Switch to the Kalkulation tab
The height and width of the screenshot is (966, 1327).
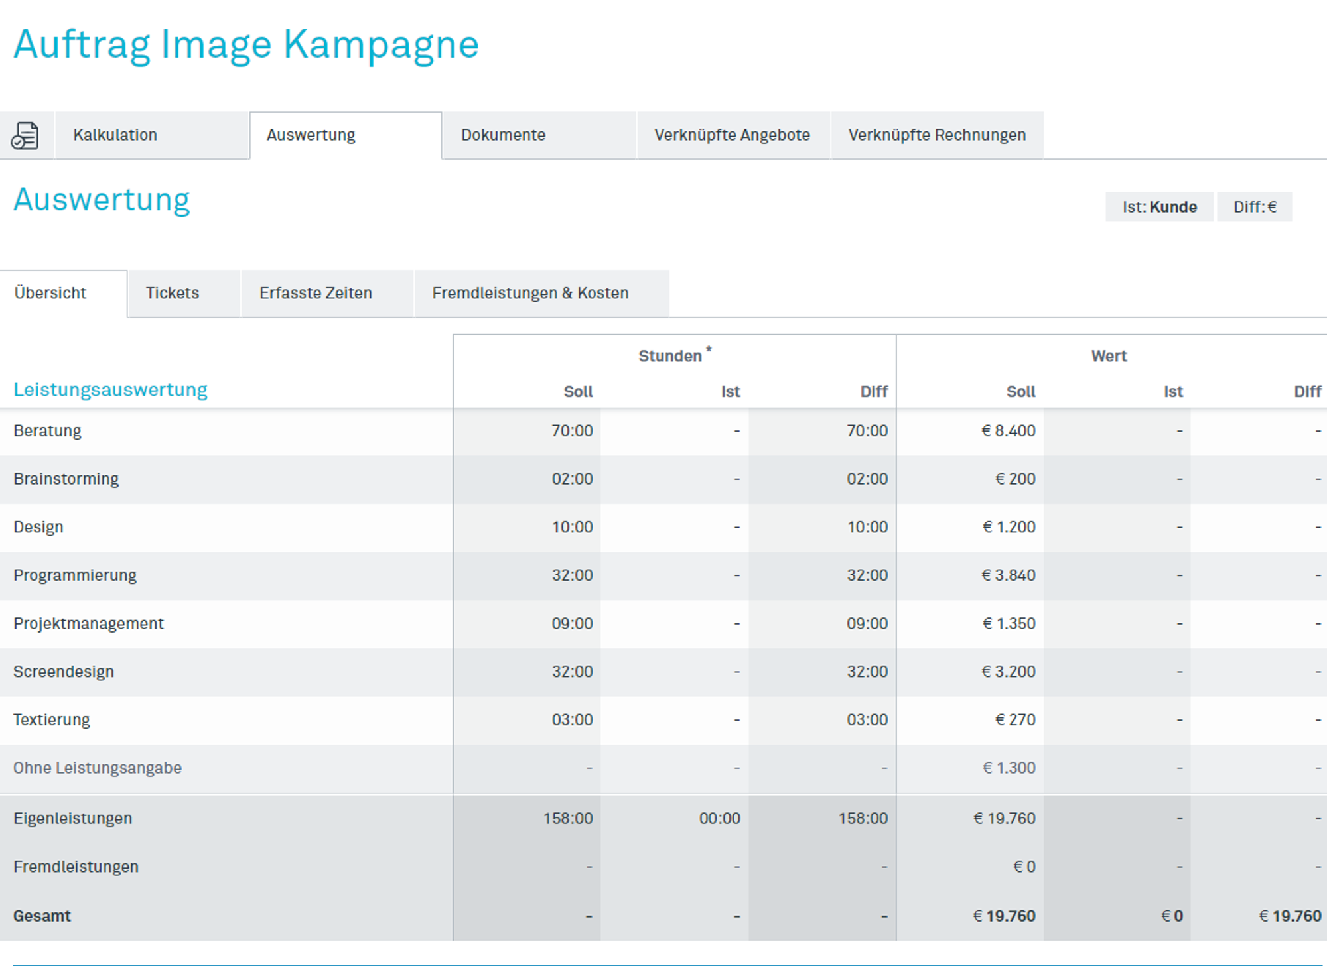(x=152, y=135)
